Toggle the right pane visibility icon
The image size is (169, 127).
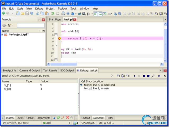click(x=105, y=14)
